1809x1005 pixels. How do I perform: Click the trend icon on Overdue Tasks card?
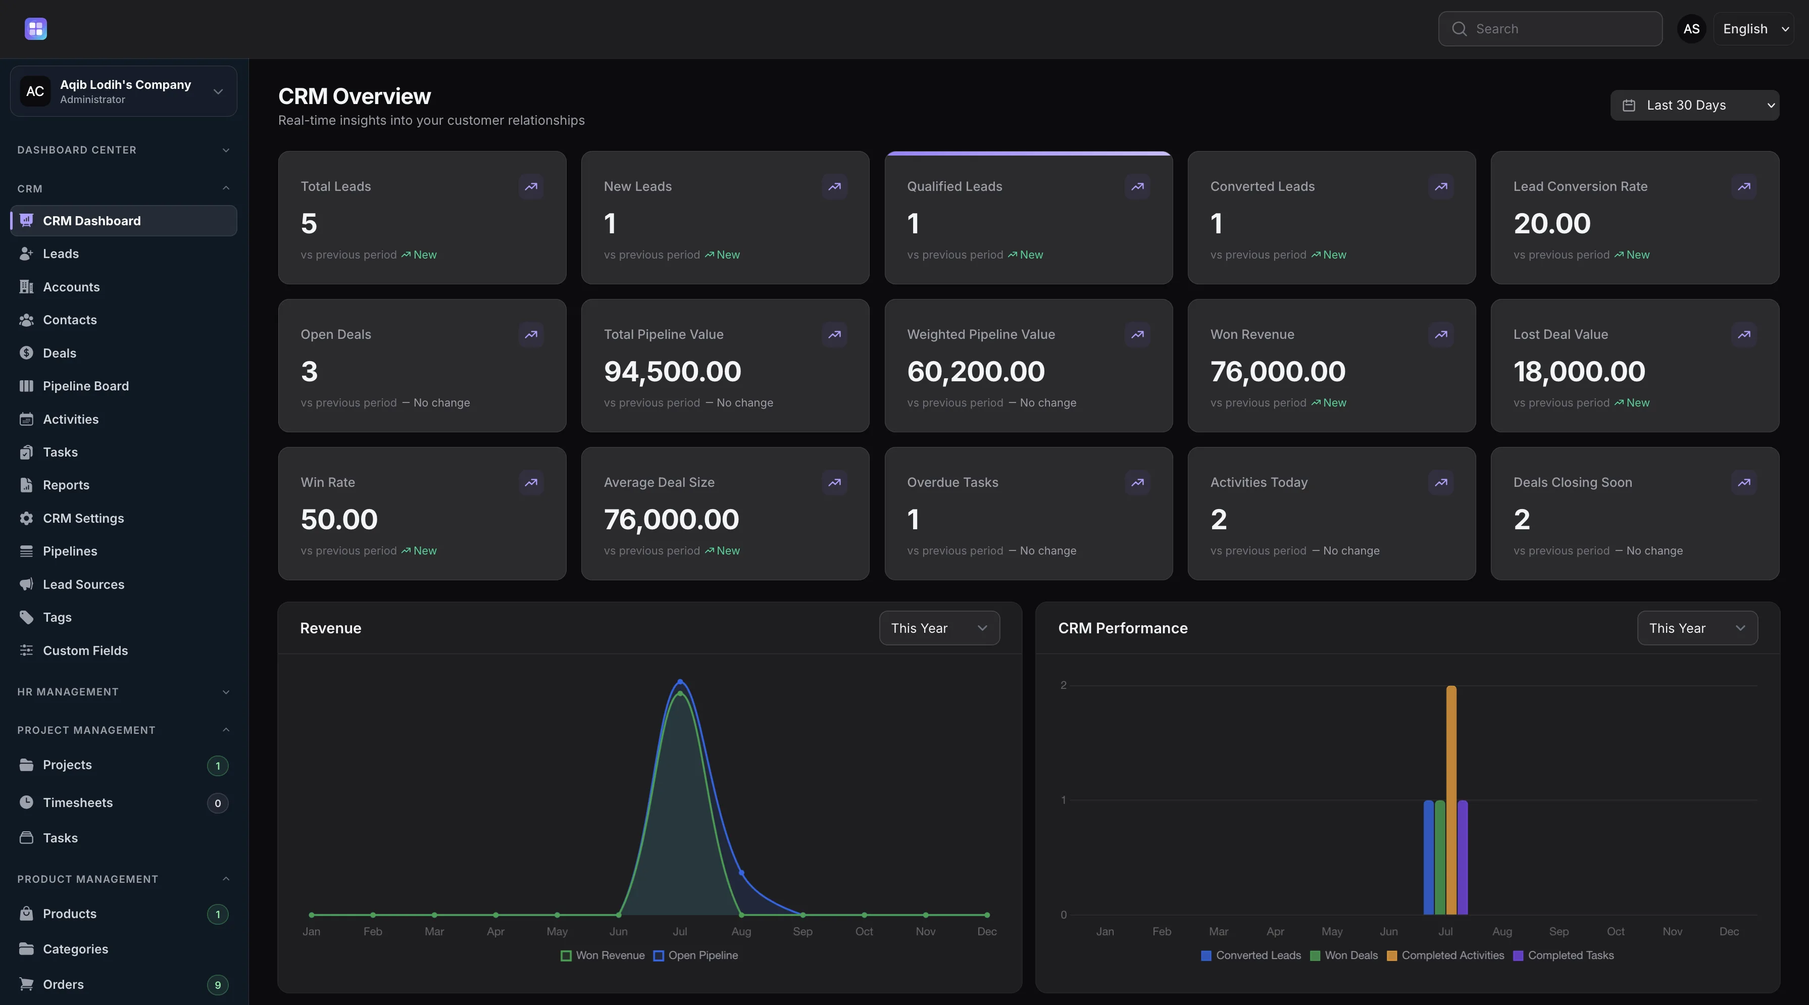(1138, 482)
